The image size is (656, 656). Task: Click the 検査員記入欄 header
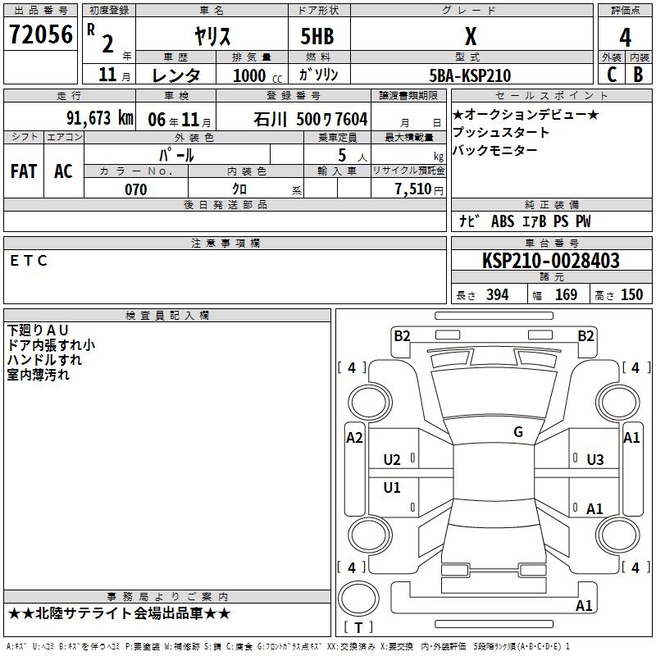click(x=167, y=316)
